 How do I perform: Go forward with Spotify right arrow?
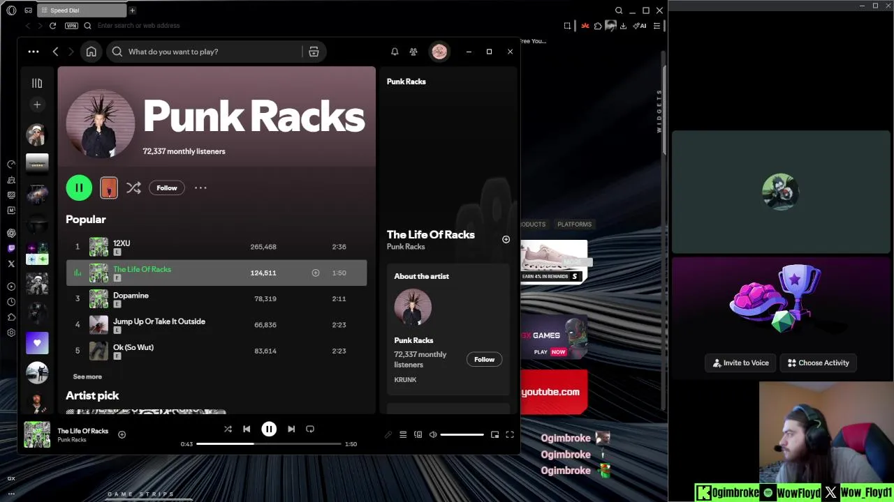point(71,52)
